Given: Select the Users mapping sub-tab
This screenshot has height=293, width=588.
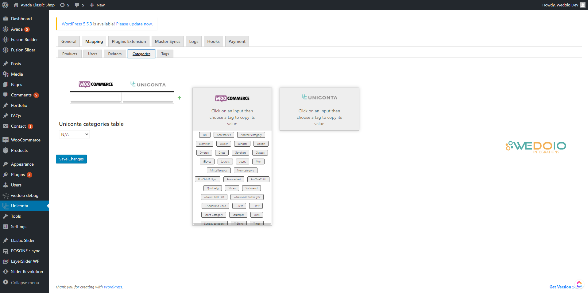Looking at the screenshot, I should [93, 54].
